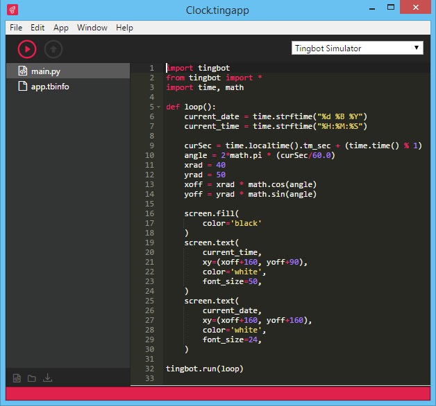436x406 pixels.
Task: Click the text 'tingbot.run(loop)'
Action: click(x=205, y=369)
